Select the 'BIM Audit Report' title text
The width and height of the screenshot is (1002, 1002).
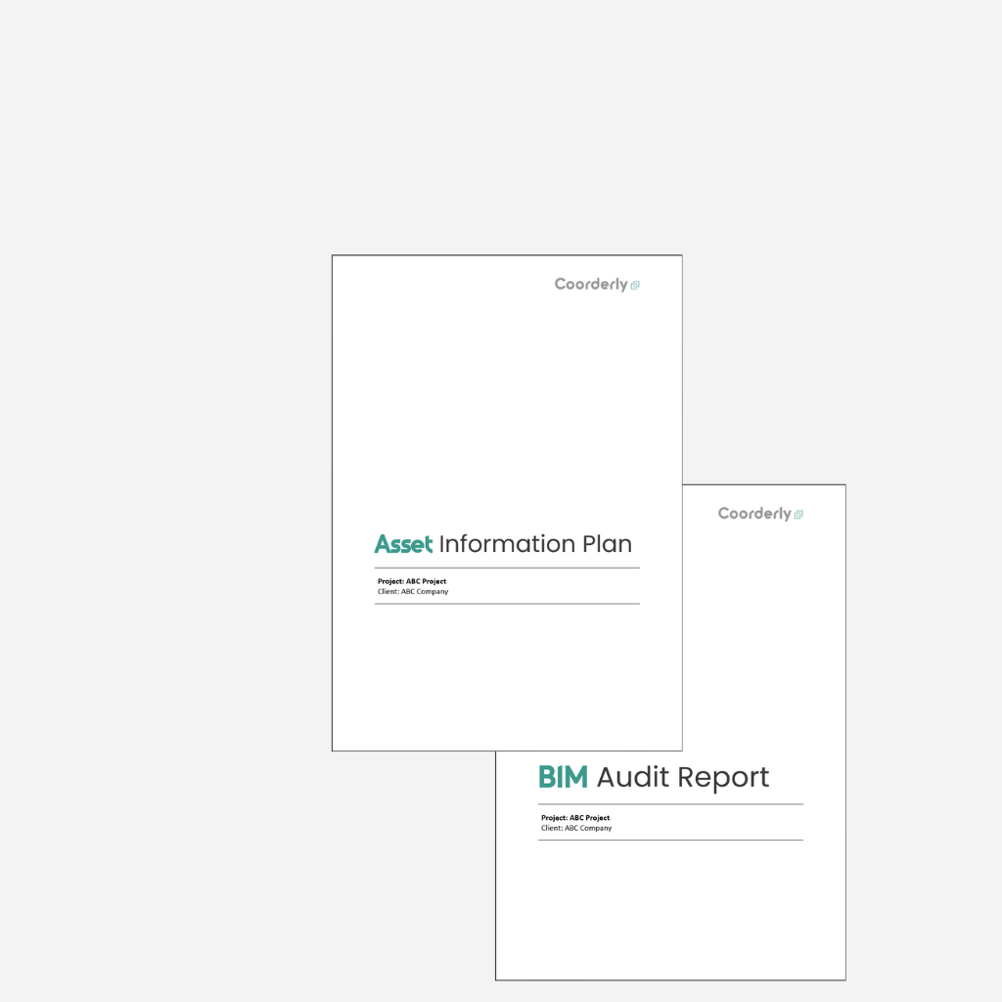click(654, 777)
